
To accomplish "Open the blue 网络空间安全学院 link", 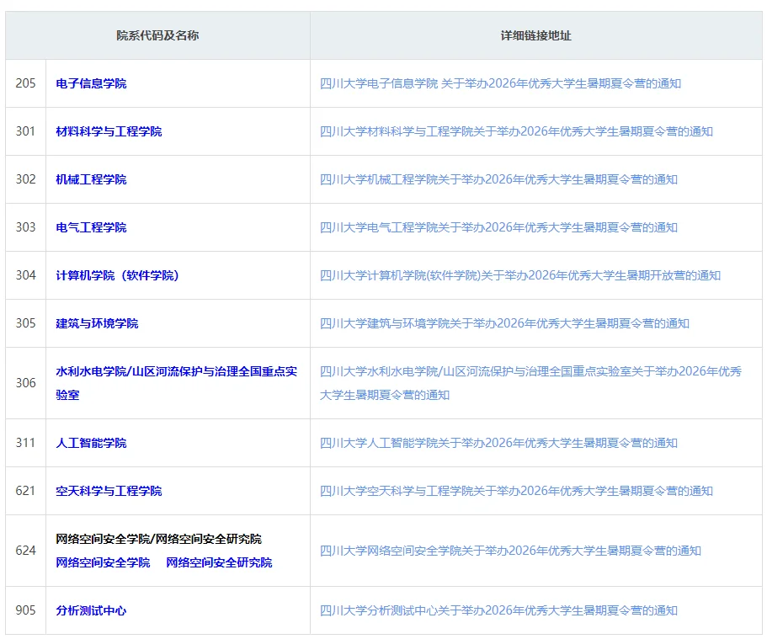I will 103,562.
